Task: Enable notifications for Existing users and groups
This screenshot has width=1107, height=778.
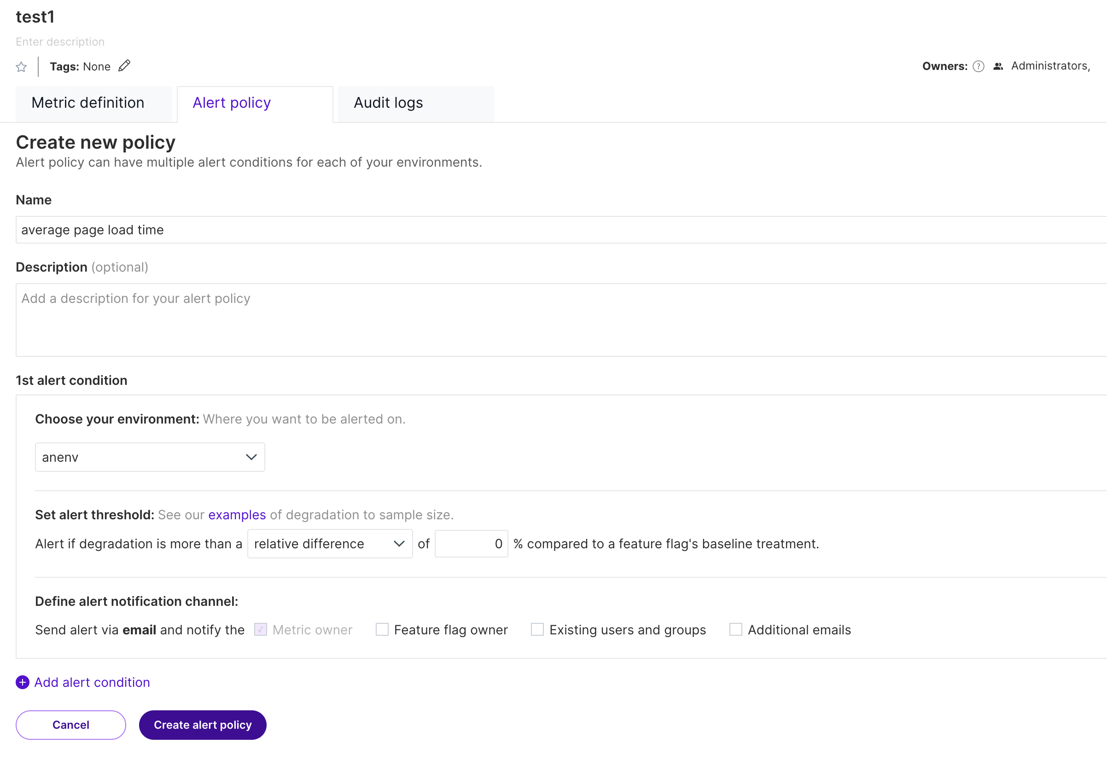Action: [x=536, y=629]
